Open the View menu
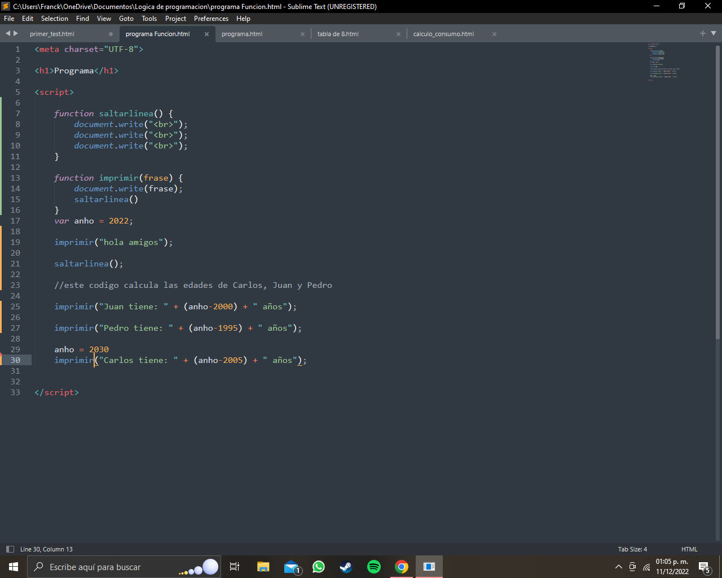 (x=104, y=19)
